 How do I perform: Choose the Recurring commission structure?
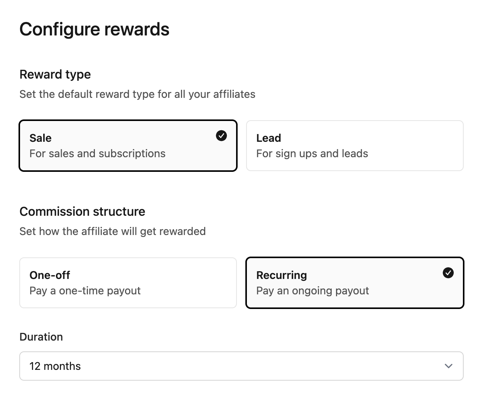tap(355, 282)
